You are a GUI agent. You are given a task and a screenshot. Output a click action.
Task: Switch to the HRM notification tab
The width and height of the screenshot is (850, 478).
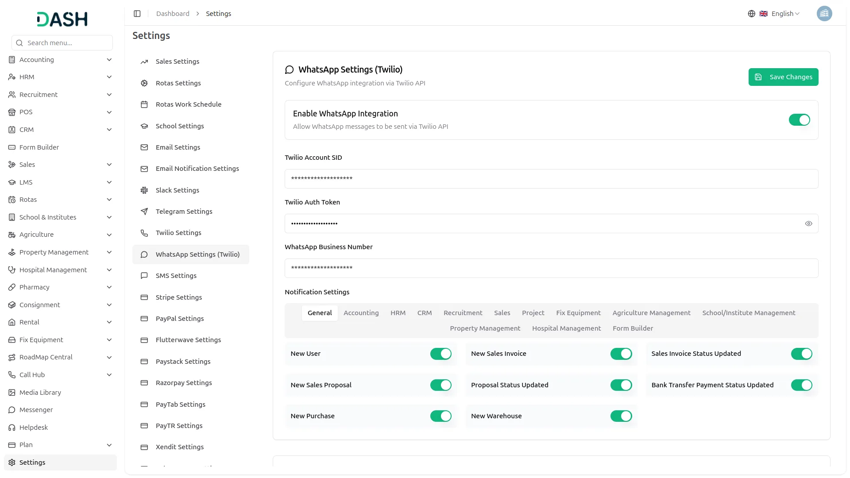(398, 313)
